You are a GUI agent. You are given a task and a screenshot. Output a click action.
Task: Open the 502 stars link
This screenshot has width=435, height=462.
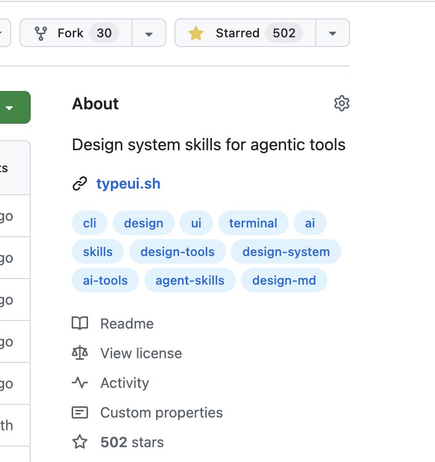[x=132, y=442]
